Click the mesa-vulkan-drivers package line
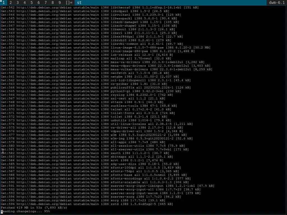This screenshot has height=215, width=287. [x=107, y=69]
